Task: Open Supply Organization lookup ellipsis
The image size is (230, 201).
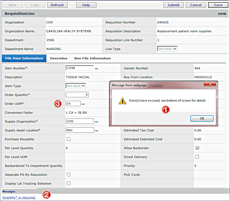Action: coord(97,122)
